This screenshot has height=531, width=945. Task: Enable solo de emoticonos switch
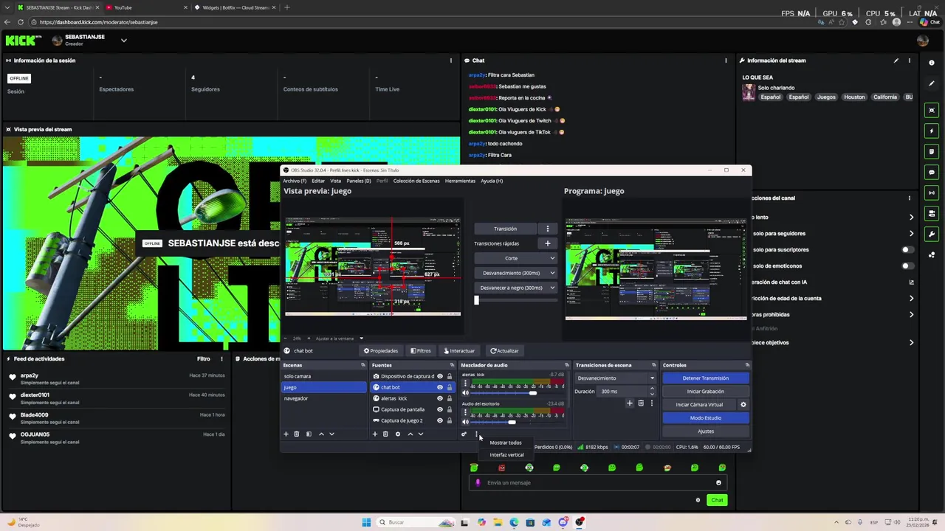click(x=907, y=265)
